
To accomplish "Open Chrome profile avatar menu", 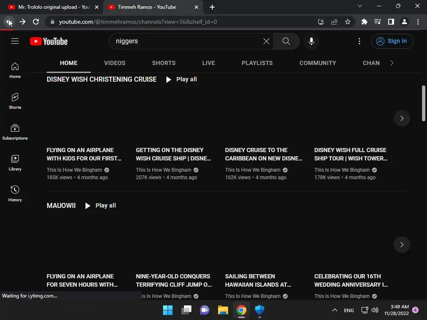I will (x=404, y=22).
